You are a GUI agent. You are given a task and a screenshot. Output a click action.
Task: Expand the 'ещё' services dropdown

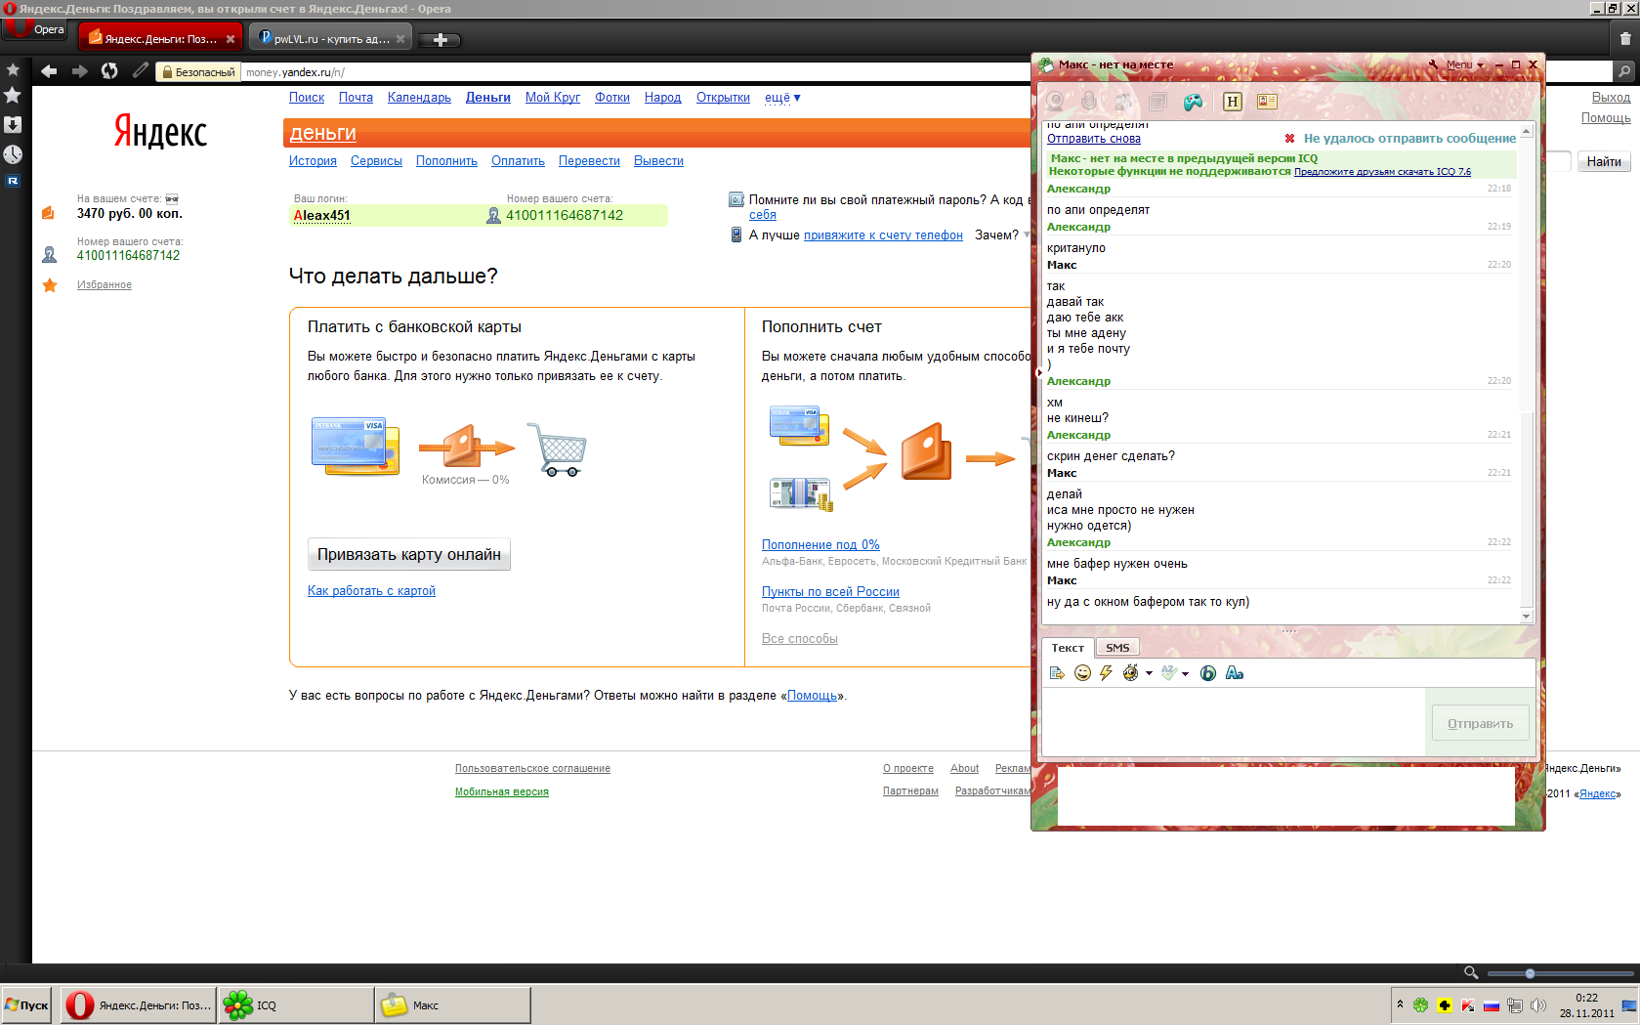point(782,98)
